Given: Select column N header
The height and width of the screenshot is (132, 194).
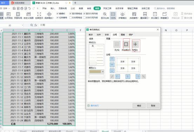Looking at the screenshot, I should (x=166, y=30).
